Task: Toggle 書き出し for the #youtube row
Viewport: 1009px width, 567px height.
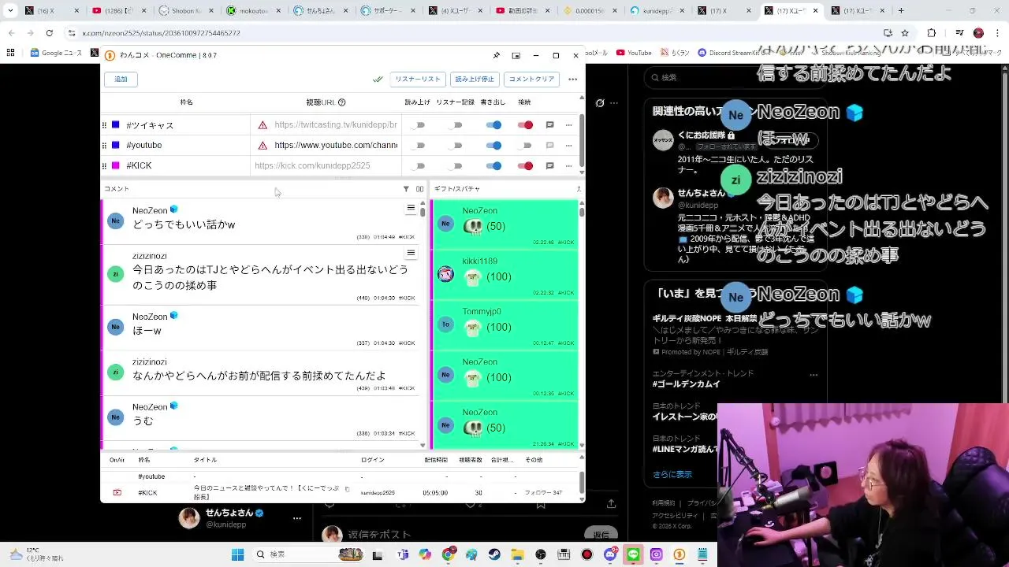Action: click(493, 145)
